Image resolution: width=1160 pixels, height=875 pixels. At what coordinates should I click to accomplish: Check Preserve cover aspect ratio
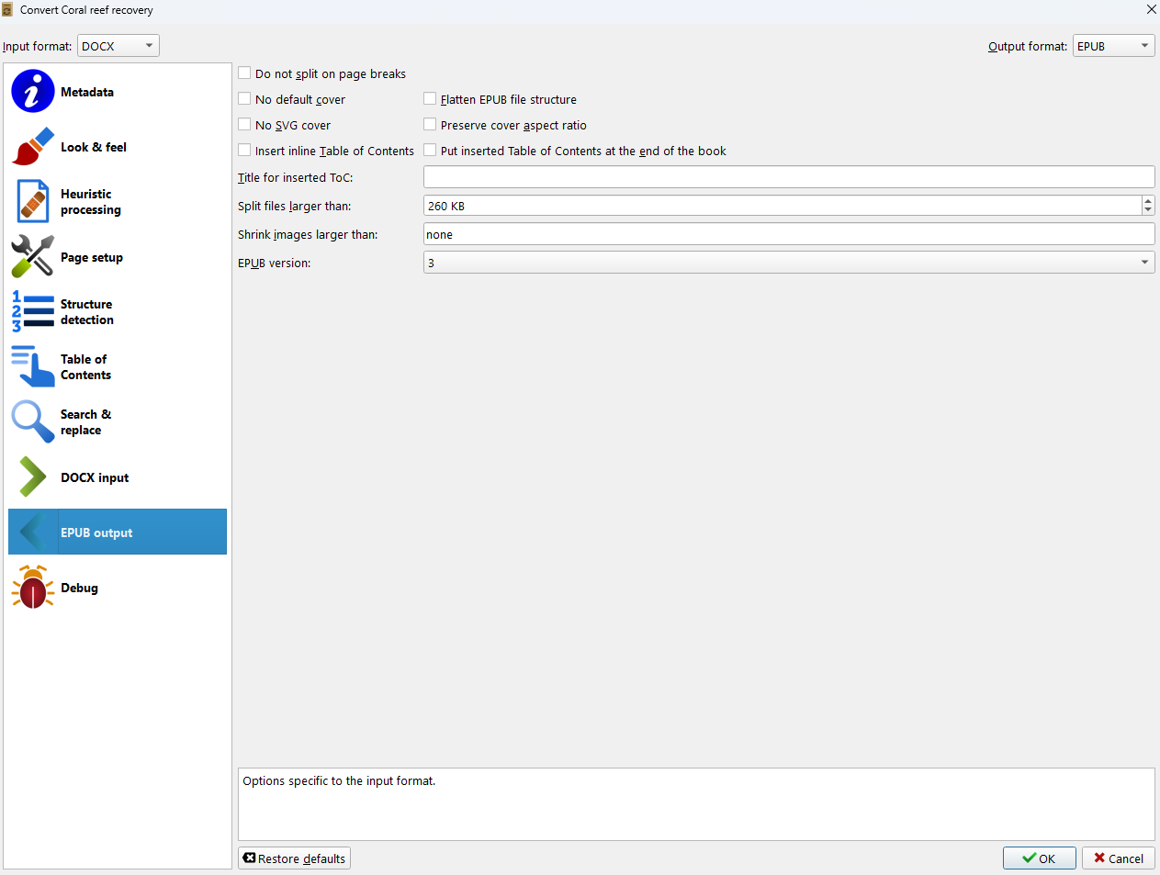[430, 125]
